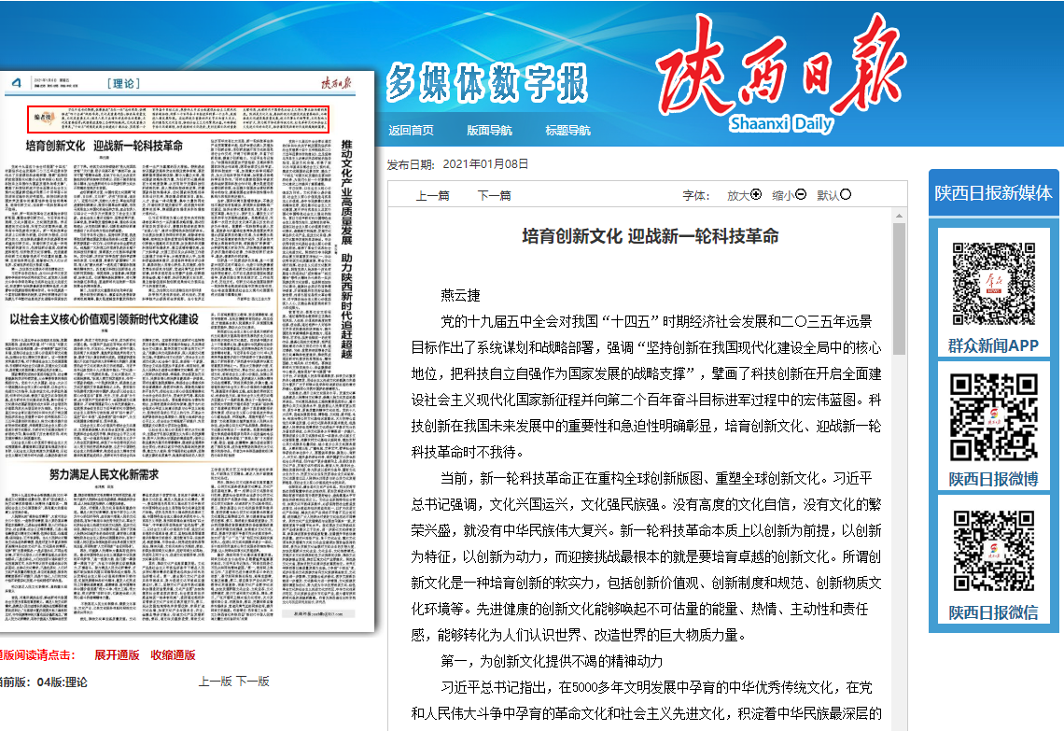Click the 陕西日报微信 QR code
The width and height of the screenshot is (1064, 731).
click(x=993, y=550)
